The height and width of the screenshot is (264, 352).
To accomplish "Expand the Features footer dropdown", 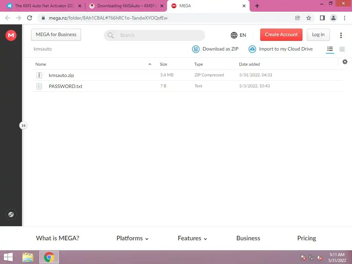I will coord(192,238).
